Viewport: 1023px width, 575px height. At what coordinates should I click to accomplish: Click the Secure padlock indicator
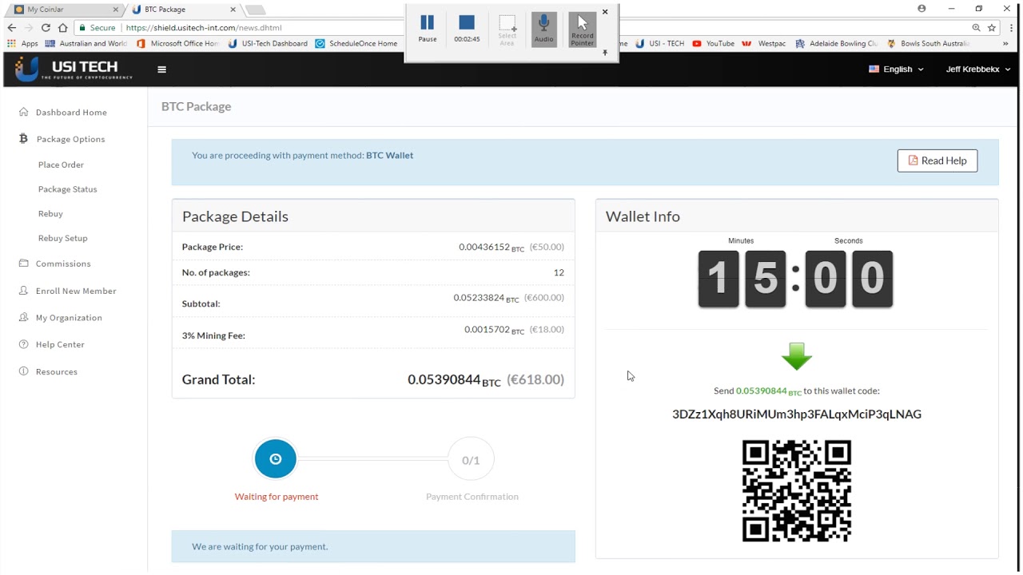(x=98, y=27)
